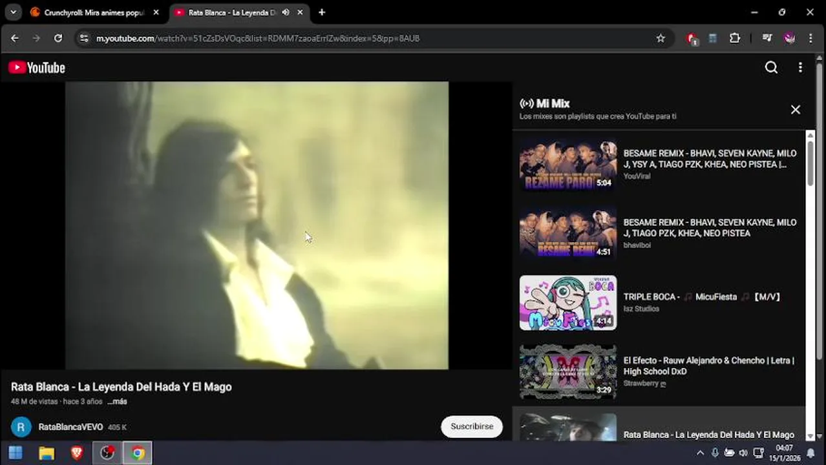
Task: Reload the current page
Action: [58, 38]
